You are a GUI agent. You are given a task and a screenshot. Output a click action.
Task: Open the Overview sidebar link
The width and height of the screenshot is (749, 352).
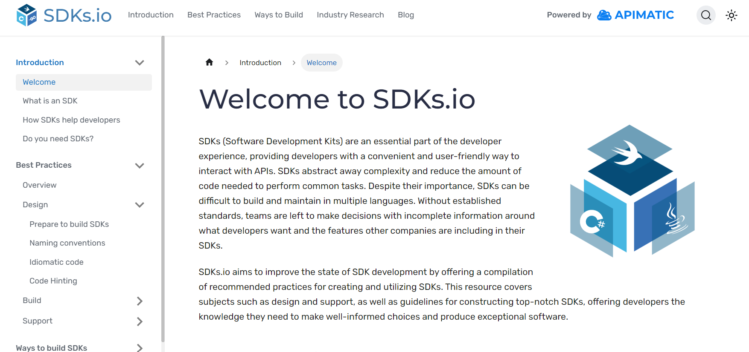[x=39, y=185]
